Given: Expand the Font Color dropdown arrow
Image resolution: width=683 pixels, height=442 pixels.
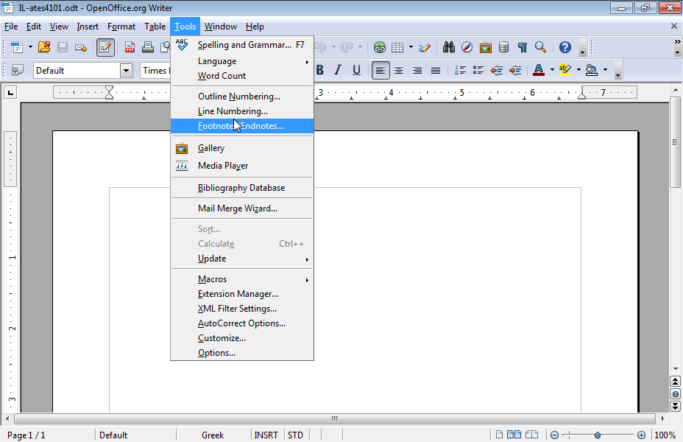Looking at the screenshot, I should click(x=552, y=70).
